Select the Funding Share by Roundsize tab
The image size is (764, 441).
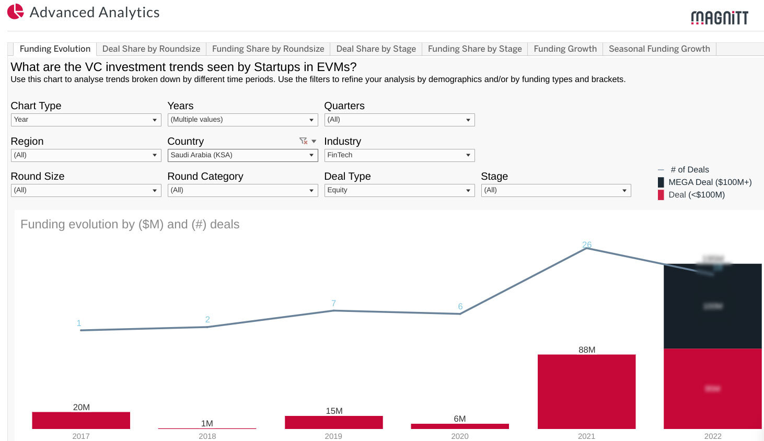(x=268, y=49)
